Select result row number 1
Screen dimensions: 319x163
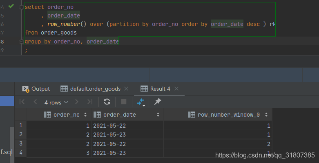click(21, 125)
